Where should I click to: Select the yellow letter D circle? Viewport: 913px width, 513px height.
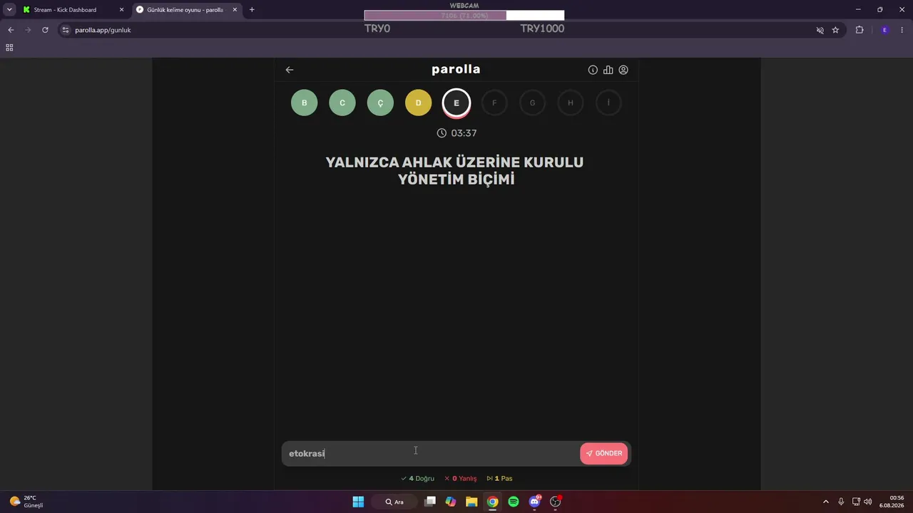point(419,103)
